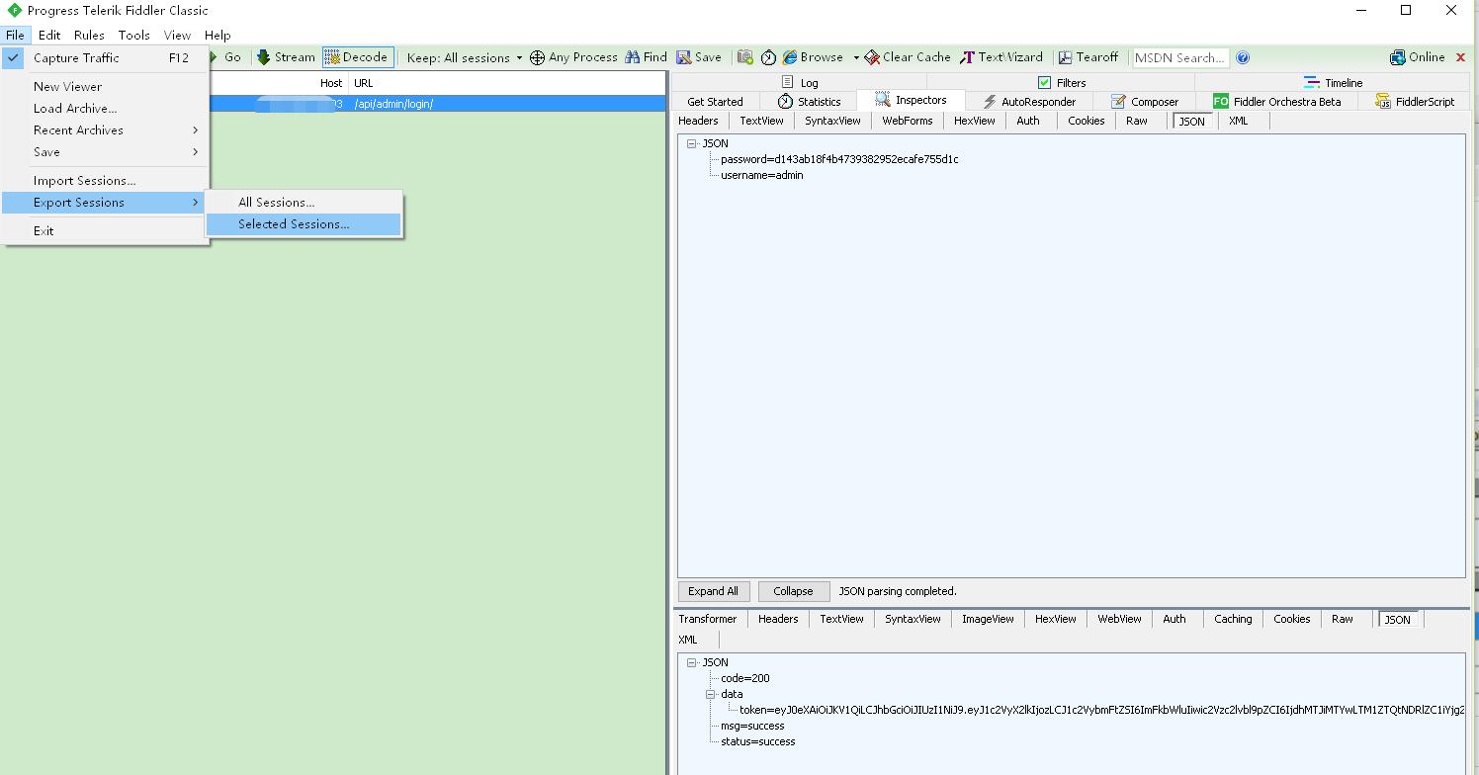Open the response WebView tab

pyautogui.click(x=1119, y=619)
